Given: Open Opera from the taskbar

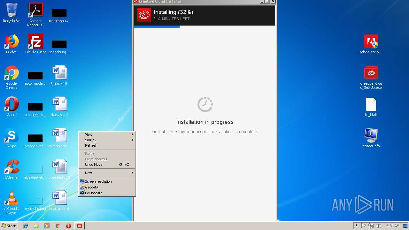Looking at the screenshot, I should 68,226.
